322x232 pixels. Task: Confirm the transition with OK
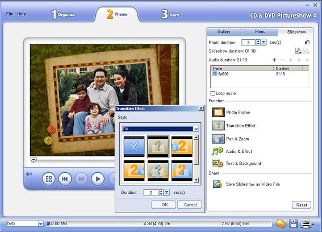point(164,205)
